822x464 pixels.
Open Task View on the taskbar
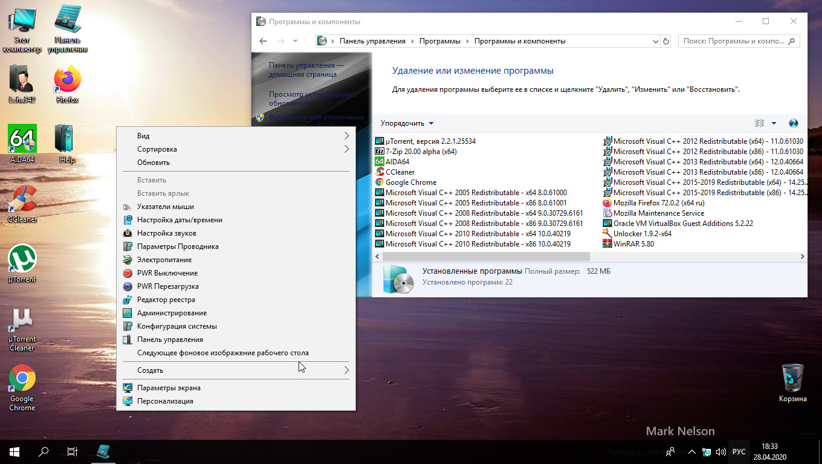73,451
